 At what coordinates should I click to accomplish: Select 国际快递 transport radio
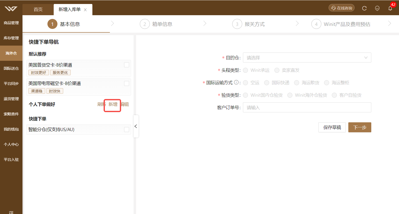[267, 83]
